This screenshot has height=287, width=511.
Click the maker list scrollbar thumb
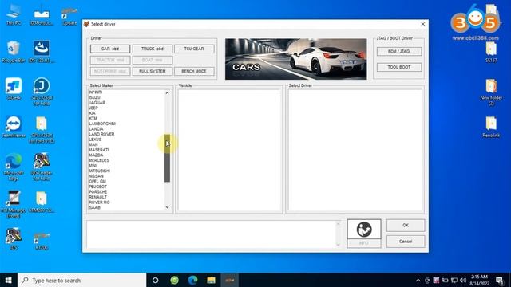[167, 158]
